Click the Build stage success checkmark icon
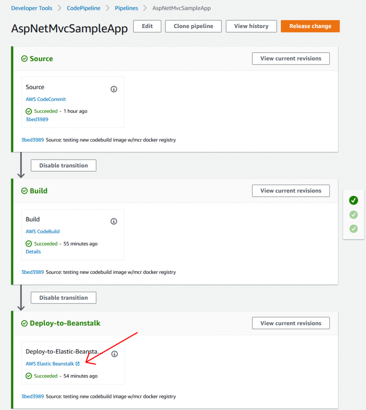 (x=24, y=191)
